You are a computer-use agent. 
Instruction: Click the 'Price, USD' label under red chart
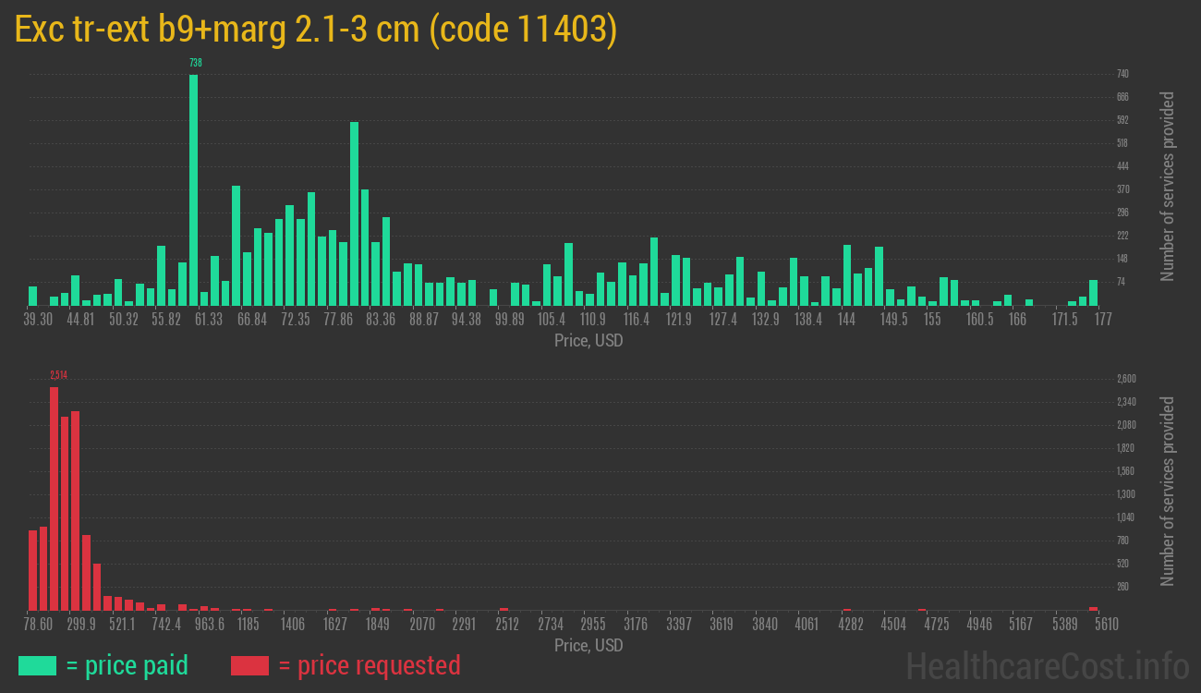tap(588, 645)
